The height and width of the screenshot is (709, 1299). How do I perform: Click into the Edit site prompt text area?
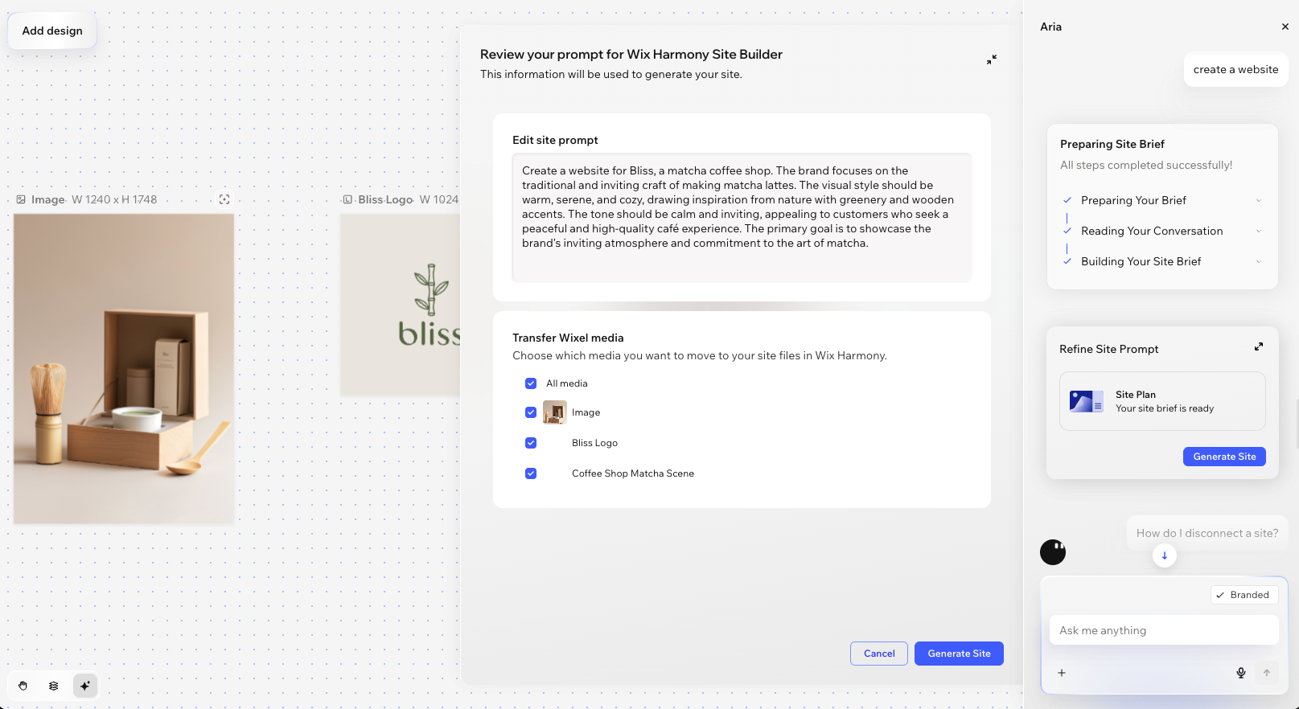point(742,217)
